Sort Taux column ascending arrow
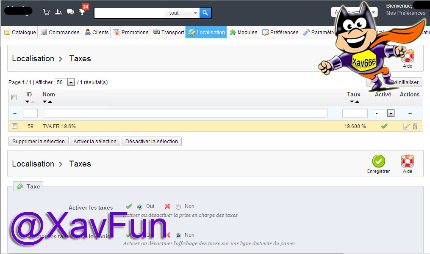430x254 pixels. click(x=357, y=101)
